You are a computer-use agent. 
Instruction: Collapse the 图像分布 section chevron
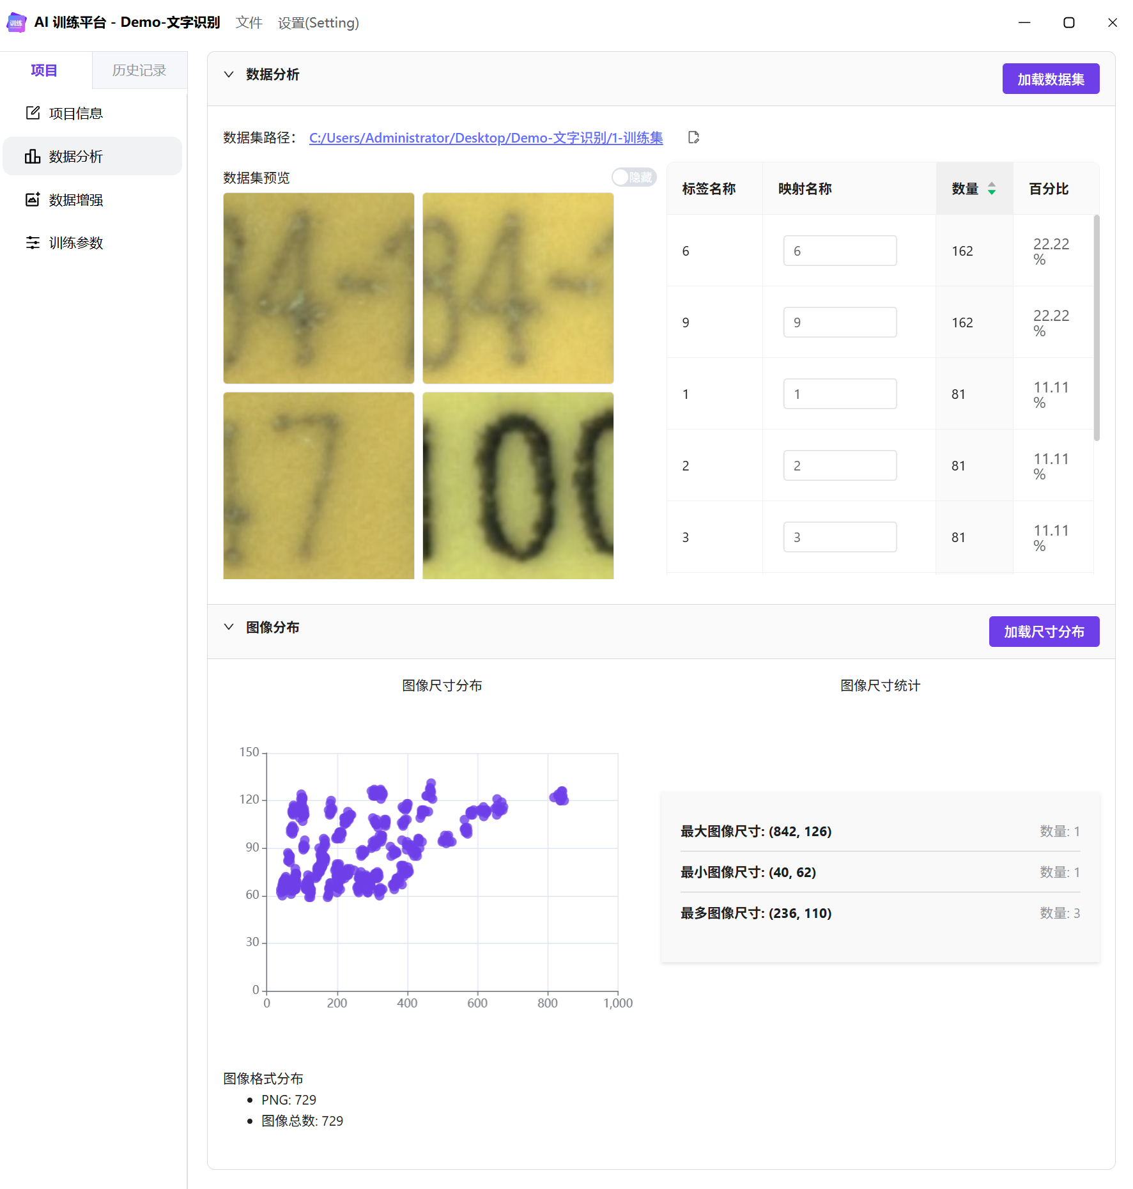pos(229,627)
